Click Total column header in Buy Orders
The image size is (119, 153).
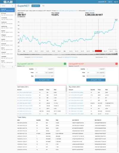[107, 90]
